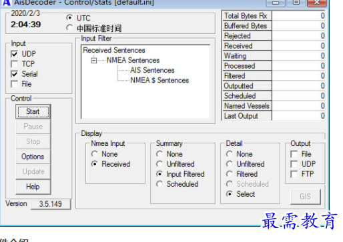Image resolution: width=343 pixels, height=242 pixels.
Task: Select None under Nmea Input
Action: [95, 154]
